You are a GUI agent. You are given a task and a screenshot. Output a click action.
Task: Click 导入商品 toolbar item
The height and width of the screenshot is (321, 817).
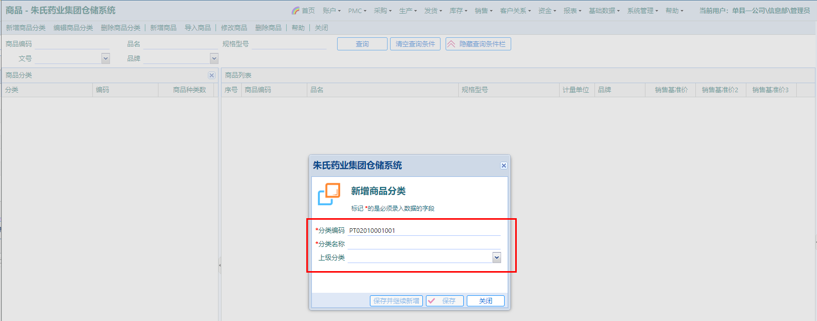[x=198, y=28]
